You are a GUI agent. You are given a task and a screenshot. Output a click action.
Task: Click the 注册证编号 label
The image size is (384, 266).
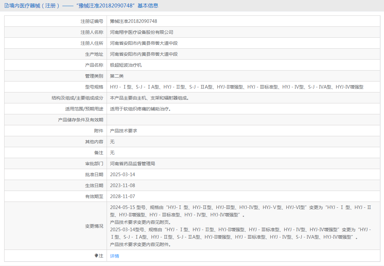coord(92,21)
